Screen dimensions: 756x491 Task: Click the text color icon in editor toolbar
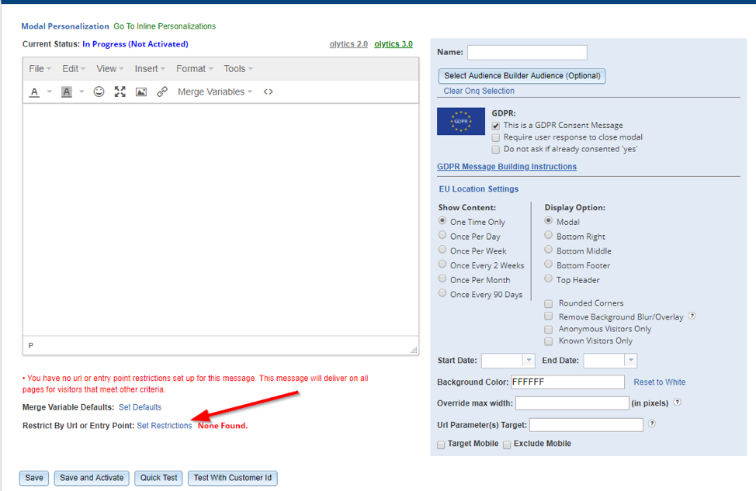click(x=35, y=92)
